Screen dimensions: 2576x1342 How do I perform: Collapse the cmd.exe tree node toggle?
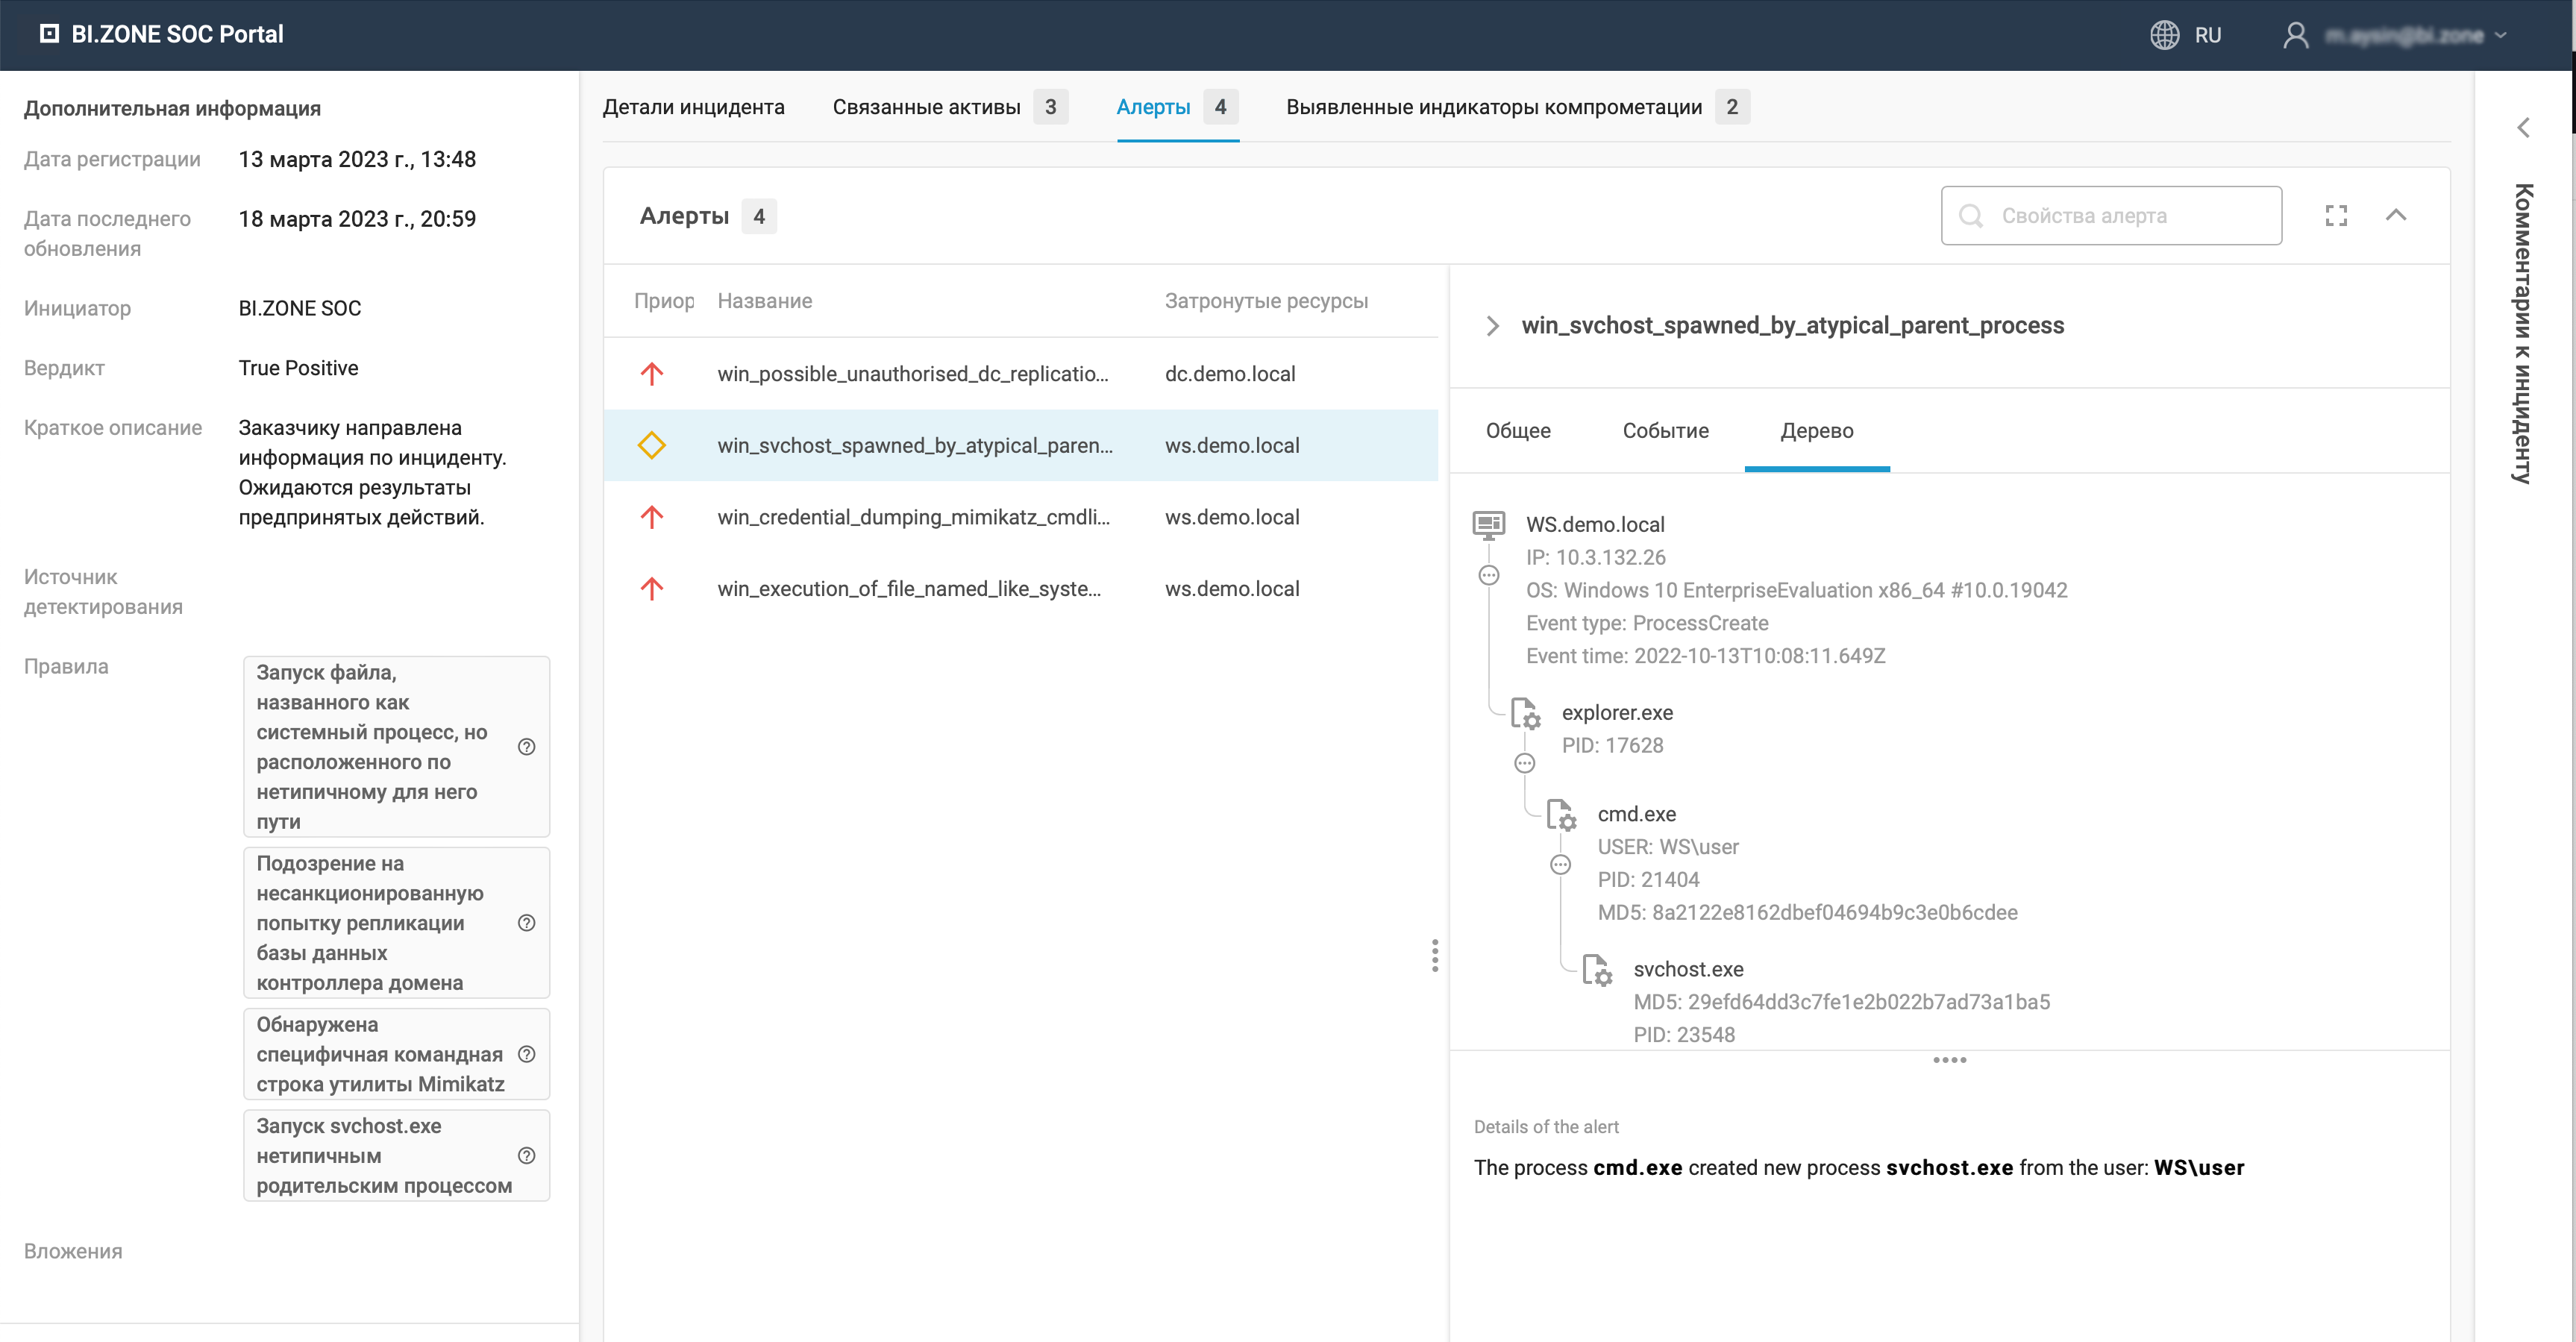click(x=1560, y=865)
